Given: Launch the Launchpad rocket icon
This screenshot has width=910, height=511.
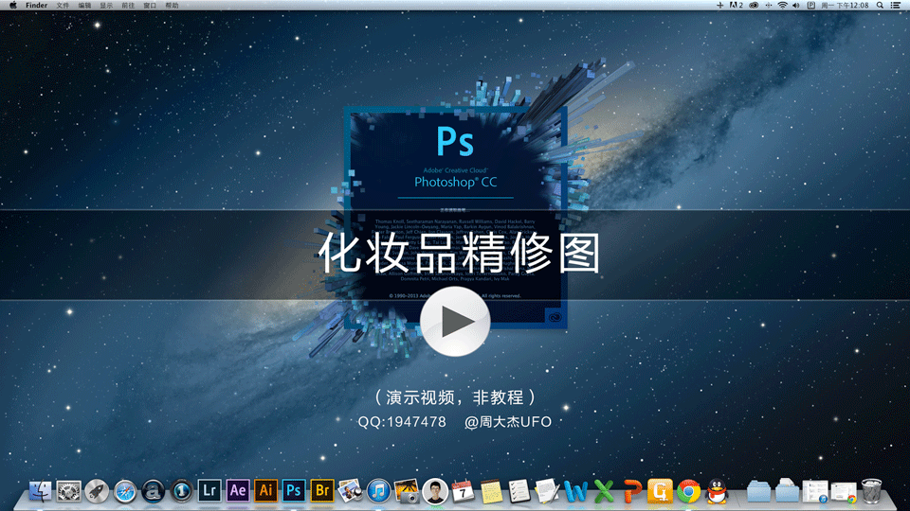Looking at the screenshot, I should [97, 491].
